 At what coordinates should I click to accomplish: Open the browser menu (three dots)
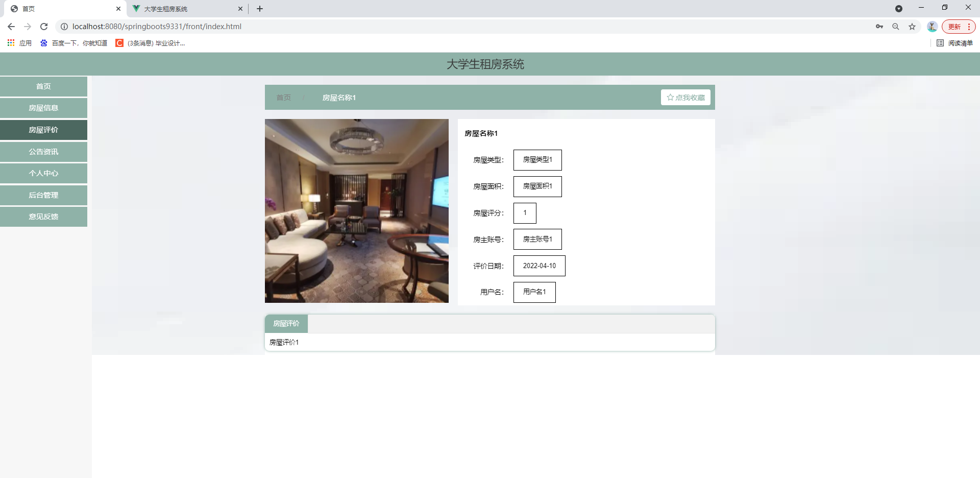click(x=969, y=26)
